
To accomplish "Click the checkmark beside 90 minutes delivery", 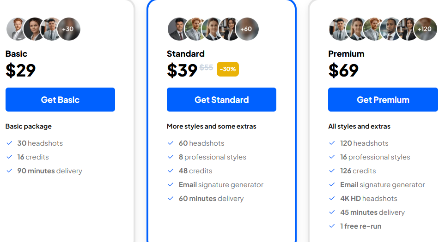I will coord(10,171).
